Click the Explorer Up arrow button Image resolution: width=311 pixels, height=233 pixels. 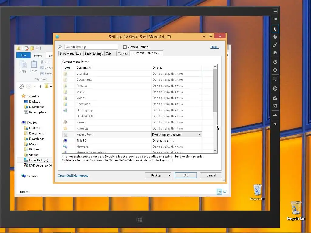pos(40,86)
